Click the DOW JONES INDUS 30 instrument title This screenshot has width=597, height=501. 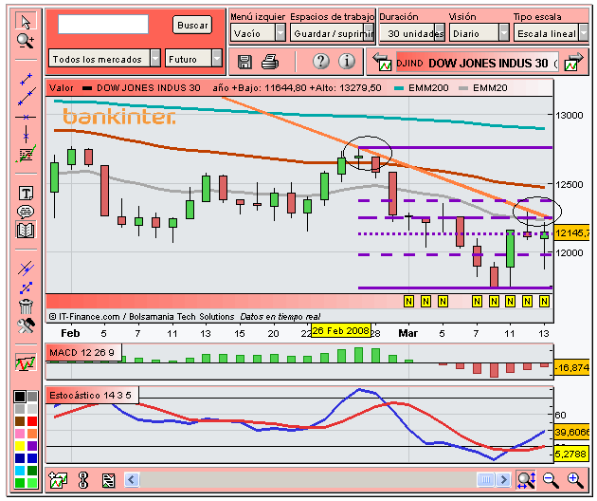(488, 64)
